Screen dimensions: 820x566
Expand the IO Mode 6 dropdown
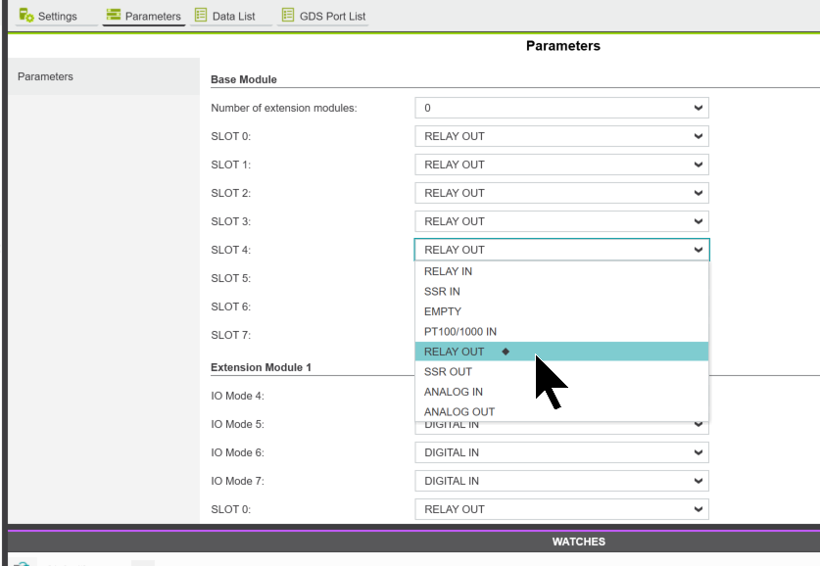pos(561,452)
